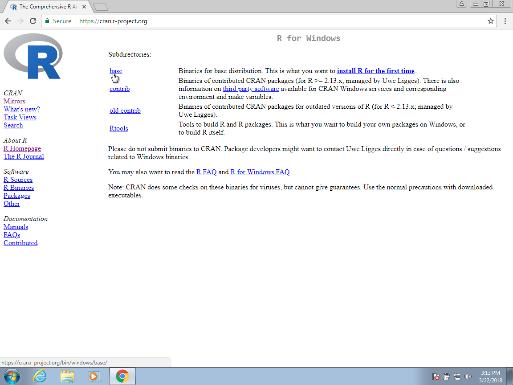This screenshot has width=513, height=385.
Task: Click inside the address bar
Action: [x=178, y=20]
